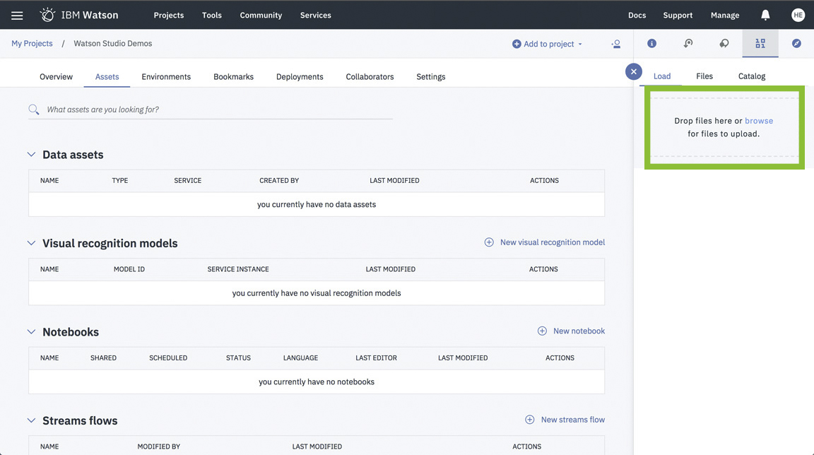Click Notebooks SCHEDULED column header

coord(168,358)
